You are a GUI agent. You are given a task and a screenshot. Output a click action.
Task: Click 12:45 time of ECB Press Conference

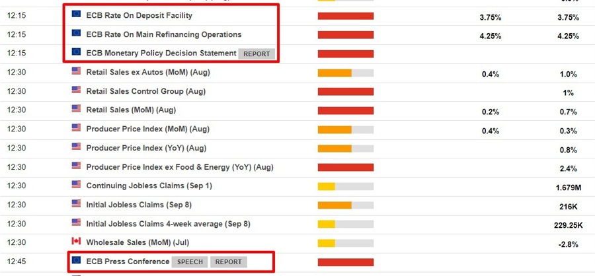click(x=17, y=261)
